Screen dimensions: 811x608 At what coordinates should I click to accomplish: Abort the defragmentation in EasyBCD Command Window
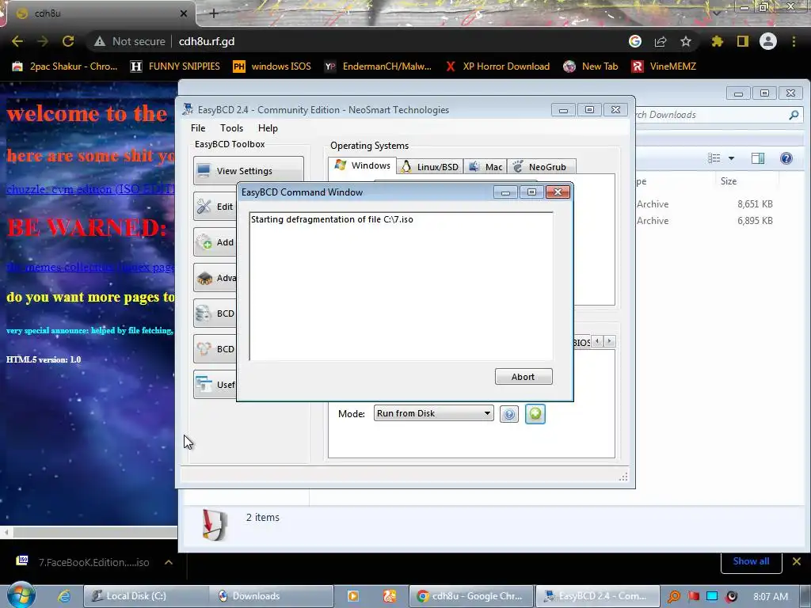click(x=524, y=377)
